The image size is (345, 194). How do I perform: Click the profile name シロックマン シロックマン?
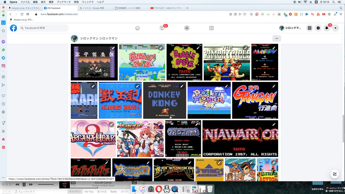(x=99, y=38)
